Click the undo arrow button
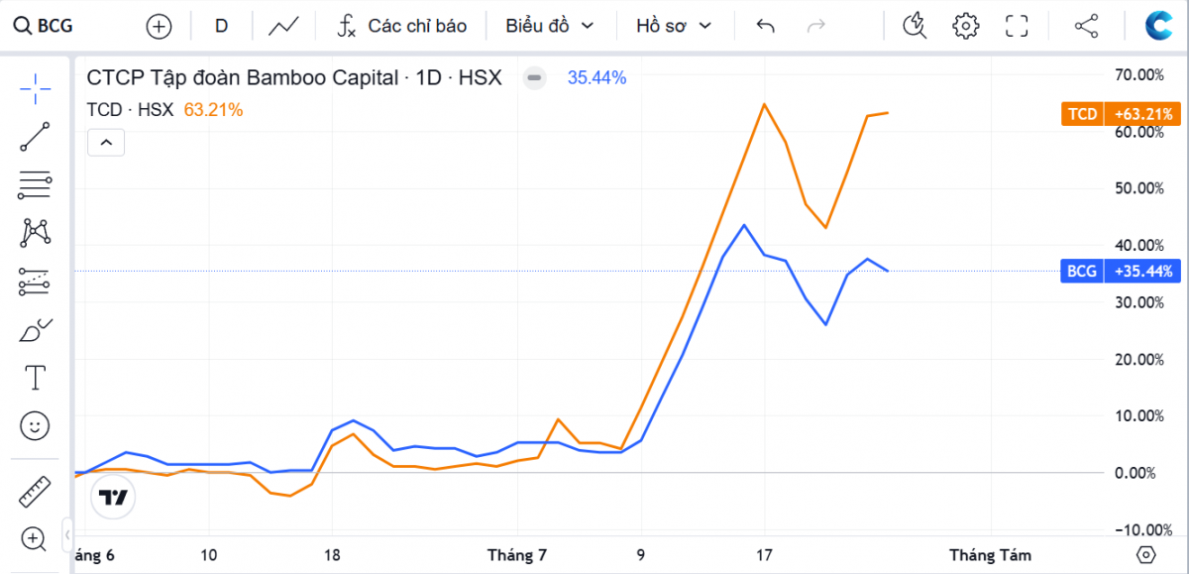Viewport: 1189px width, 574px height. pos(765,26)
